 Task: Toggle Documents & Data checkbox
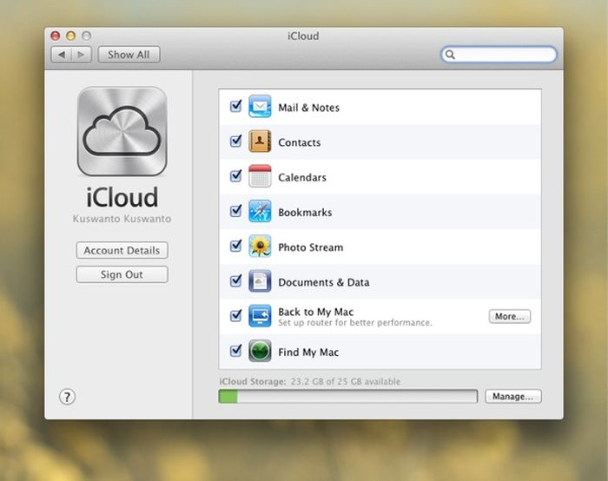tap(235, 280)
